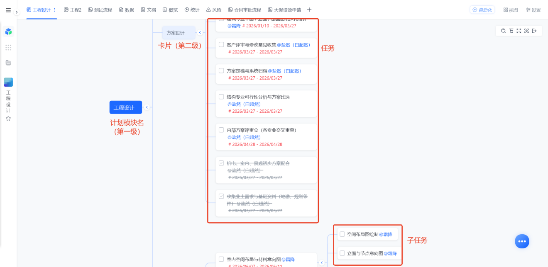
Task: Select the 方案设计 card node
Action: click(x=179, y=33)
